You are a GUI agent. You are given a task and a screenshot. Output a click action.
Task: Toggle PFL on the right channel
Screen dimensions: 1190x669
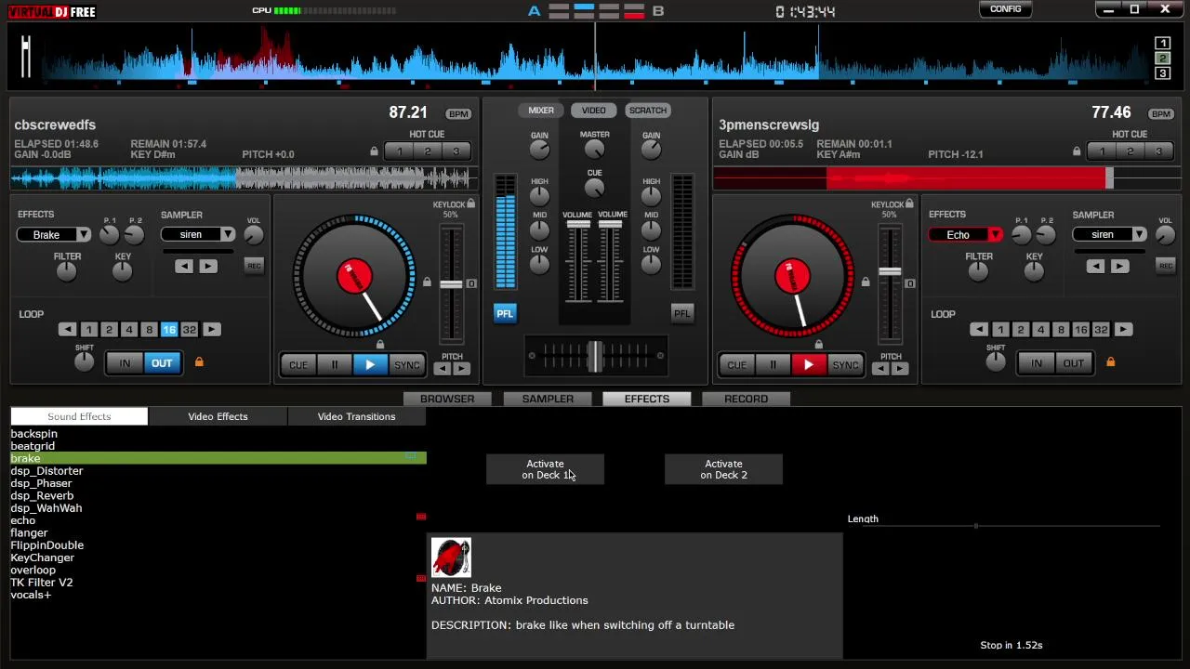click(x=681, y=313)
